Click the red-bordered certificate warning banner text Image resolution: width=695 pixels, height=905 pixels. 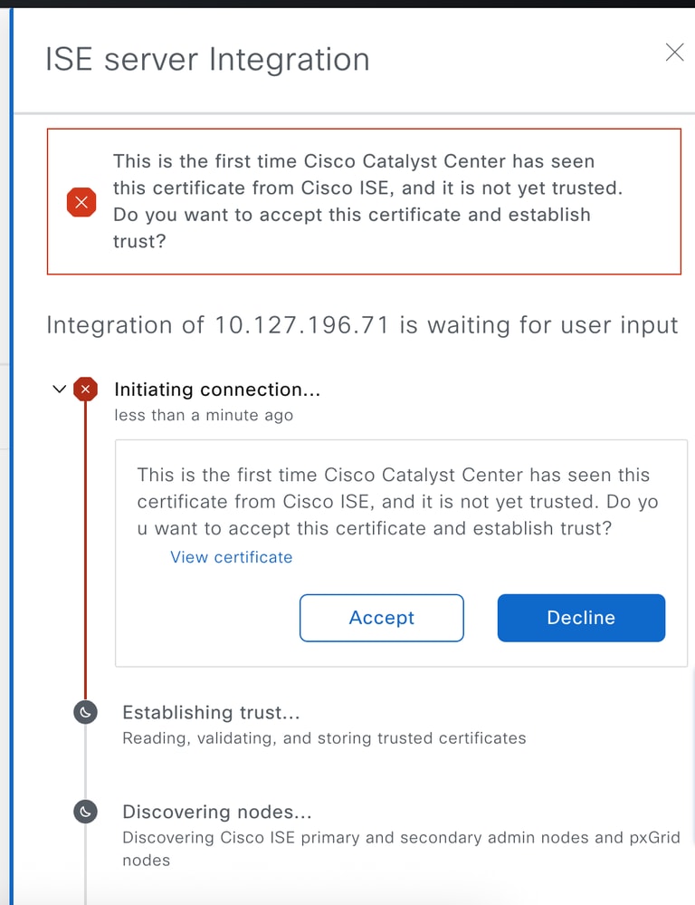367,201
